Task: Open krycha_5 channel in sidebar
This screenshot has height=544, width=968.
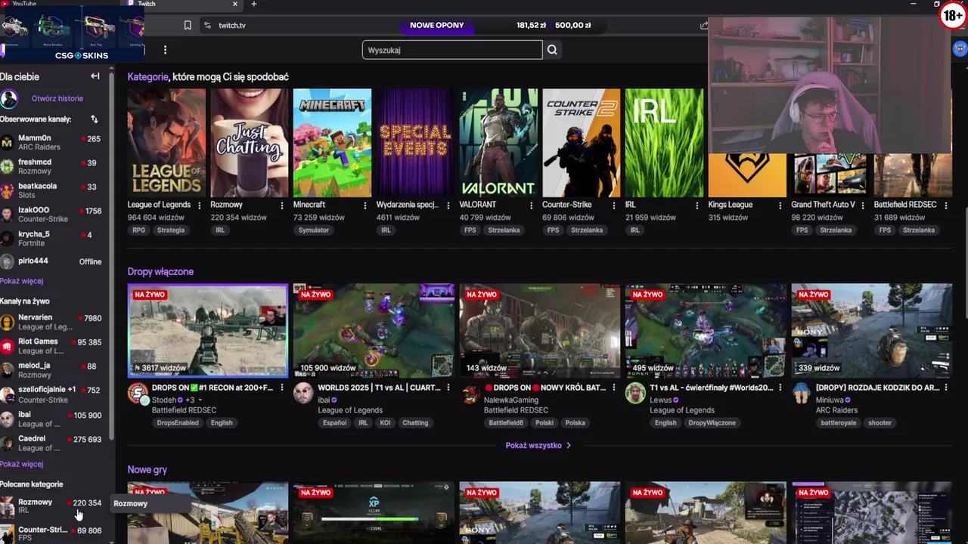Action: [51, 238]
